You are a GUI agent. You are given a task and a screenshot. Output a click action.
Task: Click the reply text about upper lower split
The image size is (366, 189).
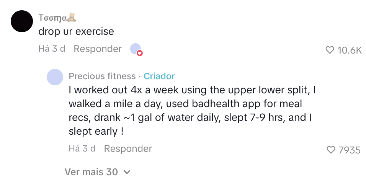pyautogui.click(x=191, y=111)
